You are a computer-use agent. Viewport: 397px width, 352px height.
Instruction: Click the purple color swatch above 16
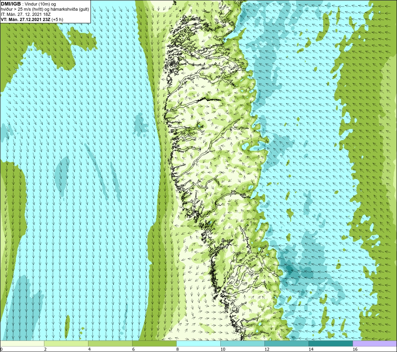coord(375,343)
